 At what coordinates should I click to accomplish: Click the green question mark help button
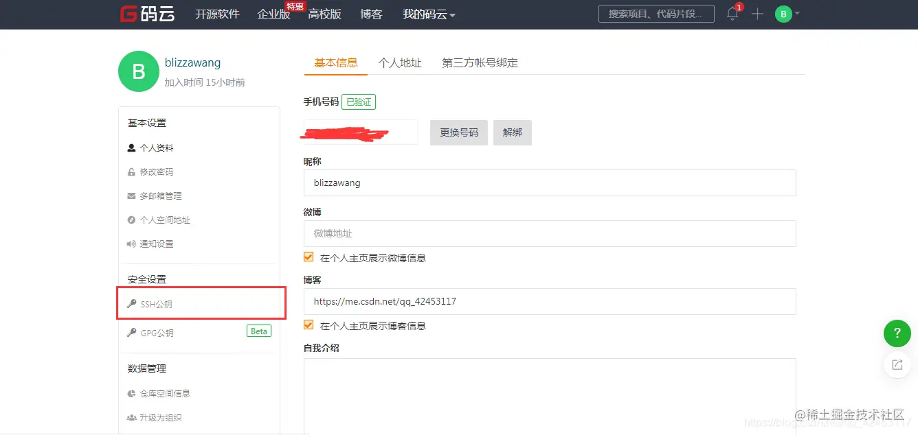pyautogui.click(x=897, y=333)
